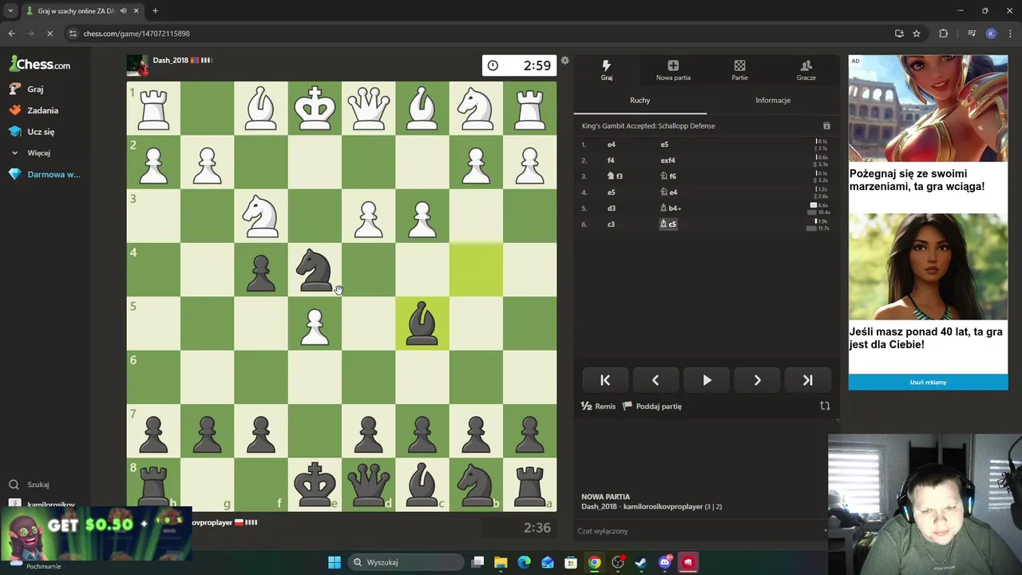Open Windows Start menu
Viewport: 1022px width, 575px height.
(335, 562)
